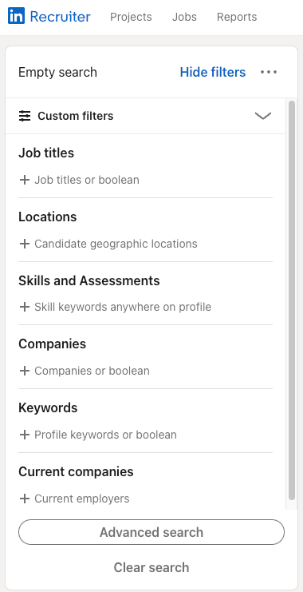Click the Custom filters sliders icon

point(25,116)
